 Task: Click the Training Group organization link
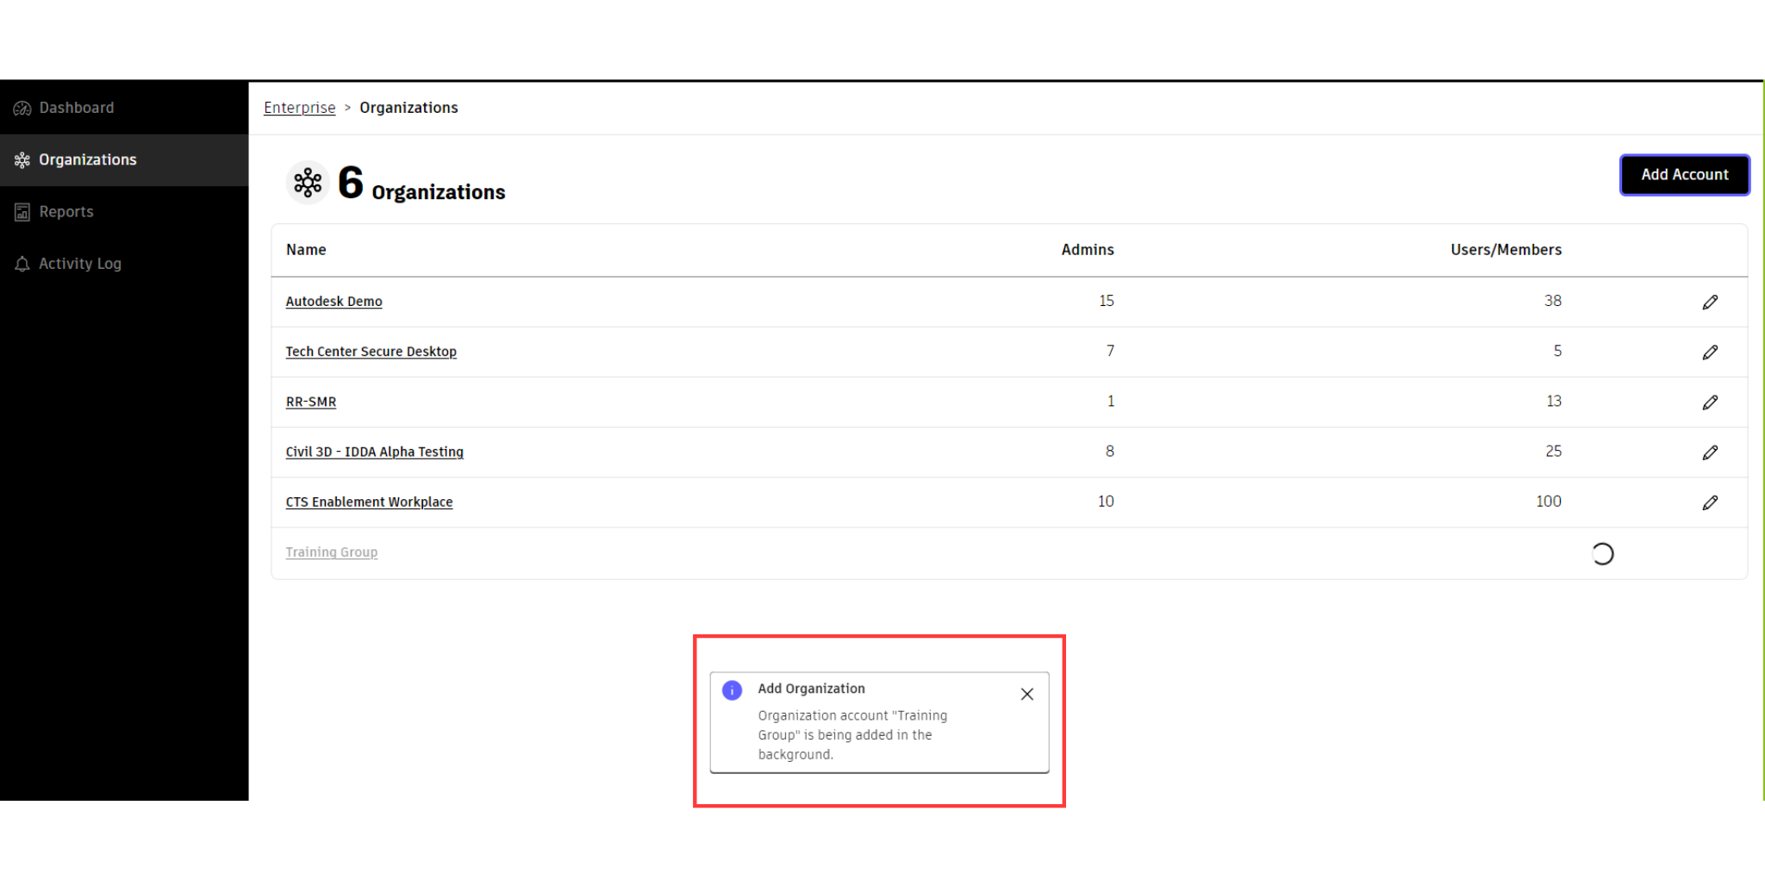pyautogui.click(x=331, y=552)
